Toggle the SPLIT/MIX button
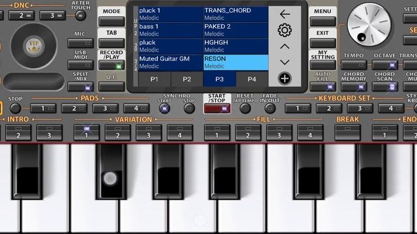This screenshot has width=417, height=234. tap(80, 86)
